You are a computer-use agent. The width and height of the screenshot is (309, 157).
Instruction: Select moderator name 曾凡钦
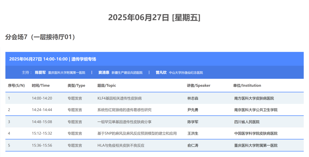[x=161, y=73]
